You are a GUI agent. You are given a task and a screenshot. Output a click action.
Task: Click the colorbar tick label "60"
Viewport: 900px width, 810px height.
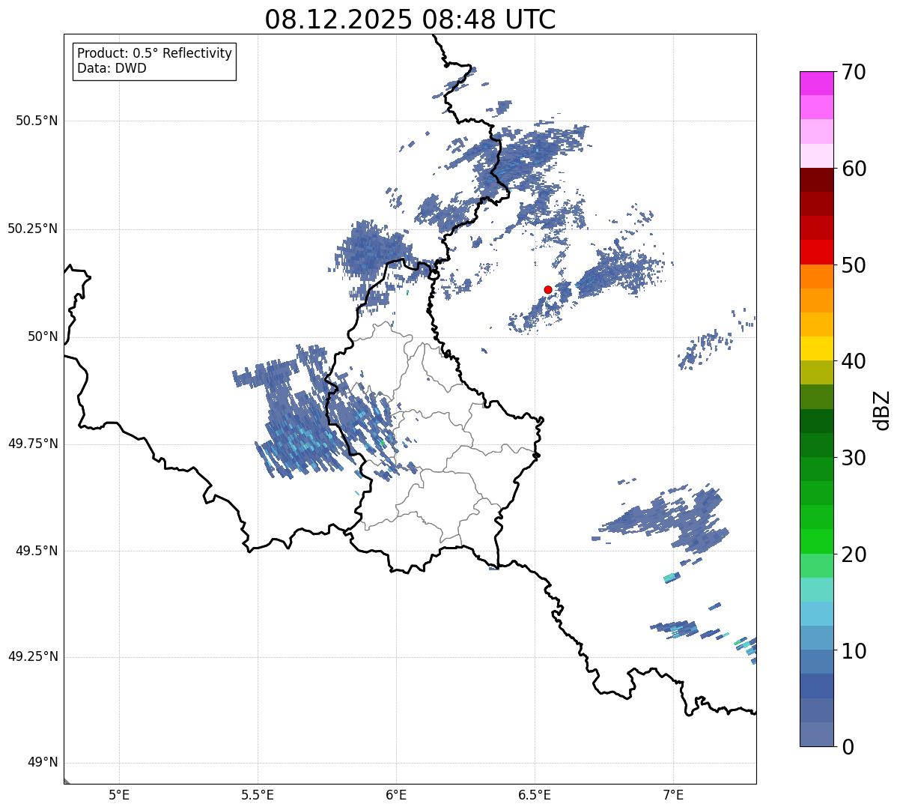tap(854, 169)
